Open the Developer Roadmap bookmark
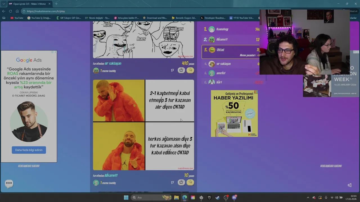360x202 pixels. click(213, 18)
